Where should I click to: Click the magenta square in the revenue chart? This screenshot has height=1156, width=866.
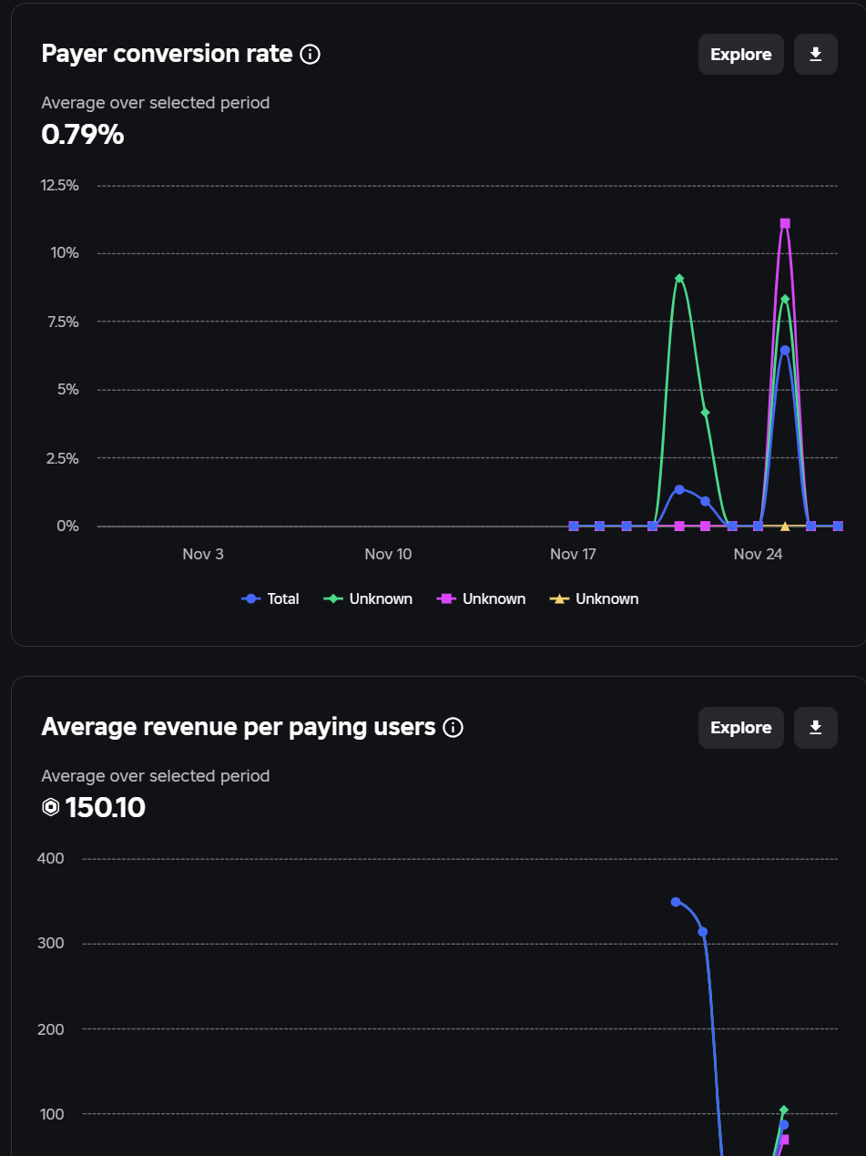pyautogui.click(x=784, y=1140)
